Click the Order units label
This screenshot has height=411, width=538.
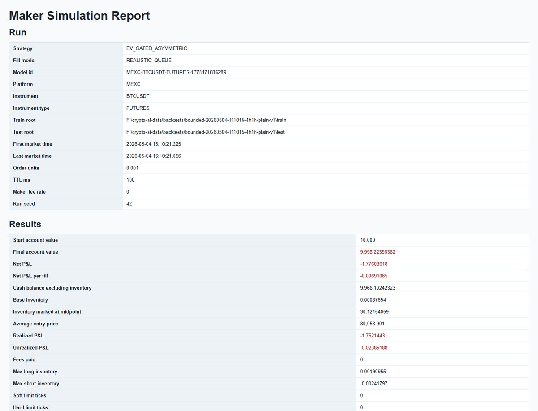[x=26, y=168]
